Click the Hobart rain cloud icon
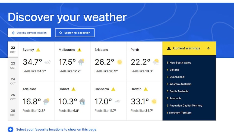The width and height of the screenshot is (234, 132). [82, 102]
